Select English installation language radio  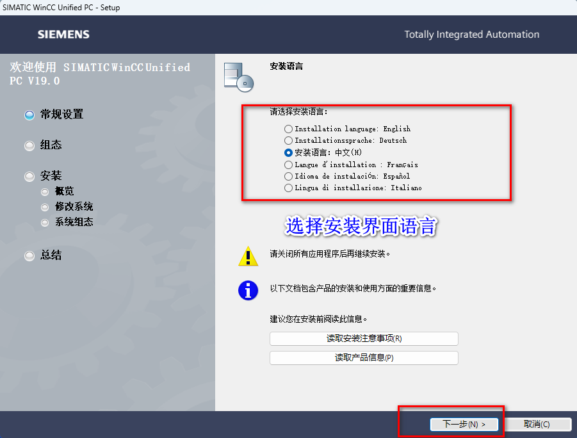coord(288,129)
